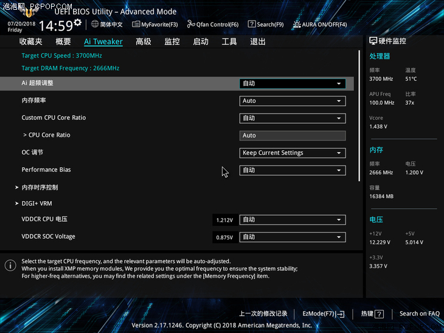Screen dimensions: 444x333
Task: Click the CPU Core Ratio Auto field
Action: pos(293,136)
